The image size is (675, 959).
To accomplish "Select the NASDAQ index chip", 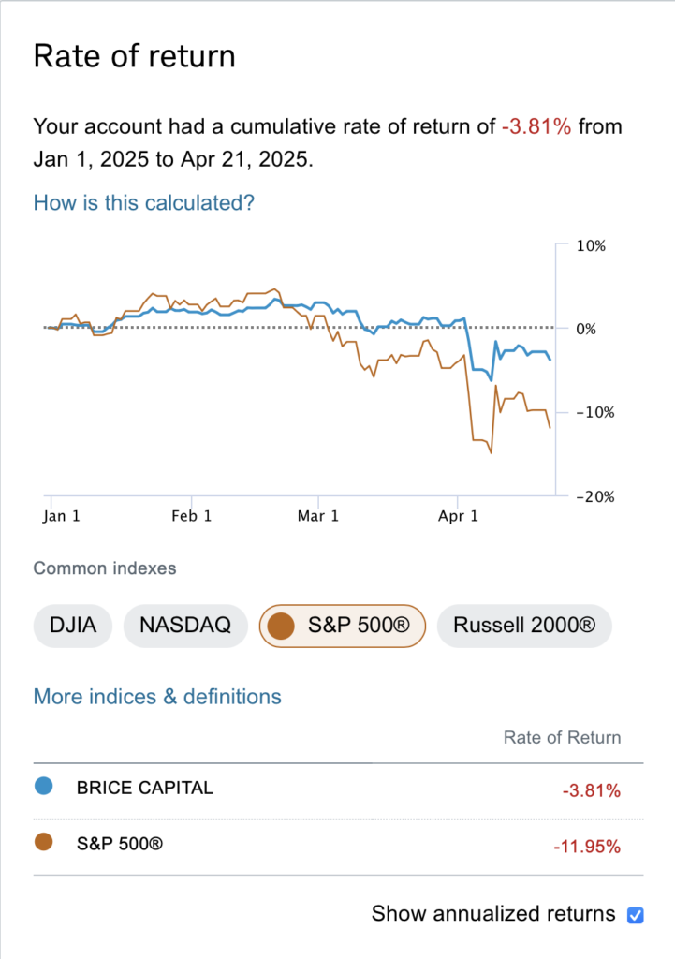I will point(184,626).
